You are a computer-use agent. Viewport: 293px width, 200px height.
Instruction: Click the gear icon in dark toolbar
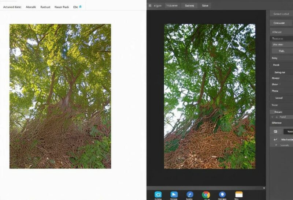tap(150, 5)
